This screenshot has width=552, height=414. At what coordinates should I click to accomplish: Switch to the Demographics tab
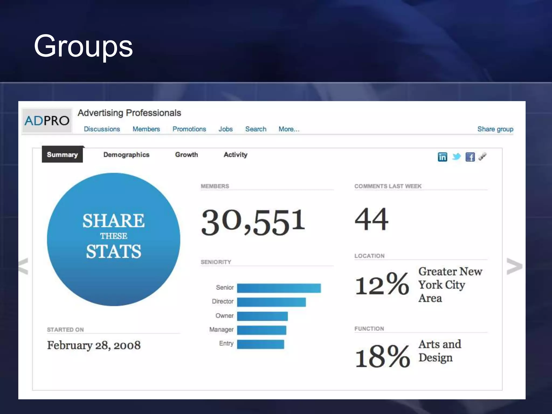click(x=126, y=155)
